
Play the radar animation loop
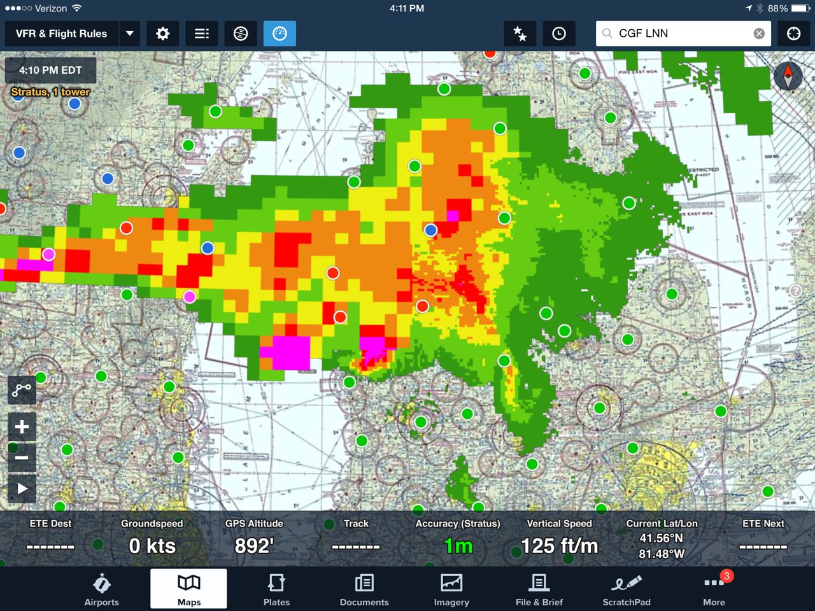click(x=22, y=489)
